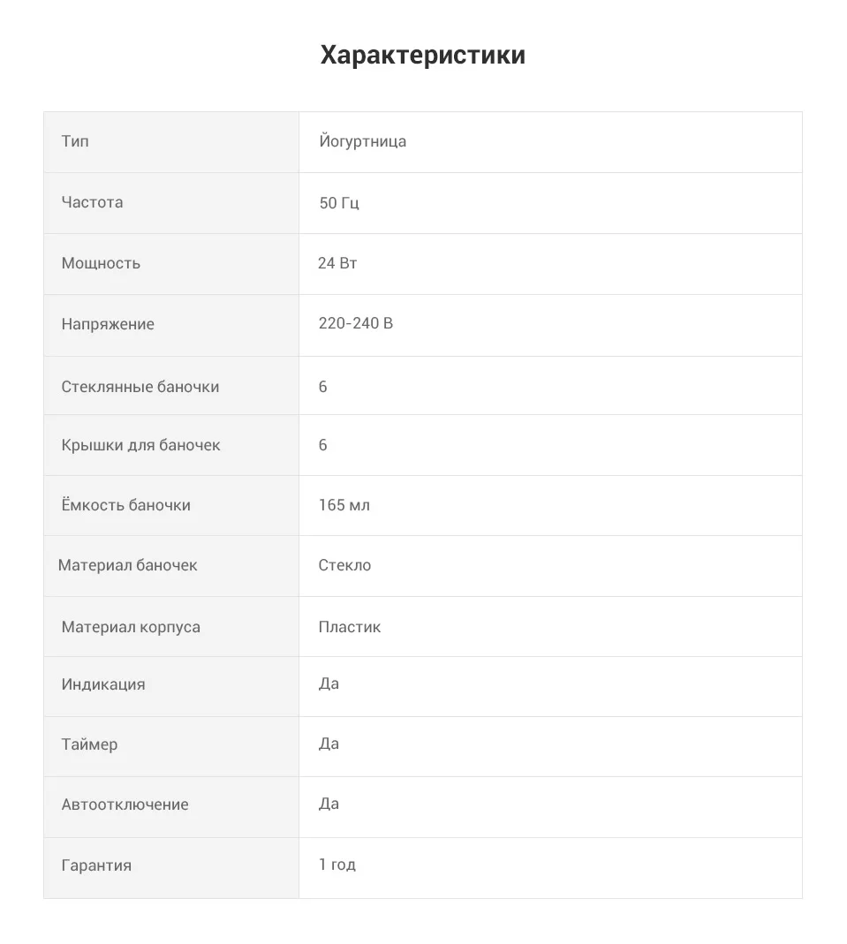Select the Материал баночек label
The height and width of the screenshot is (944, 847).
point(127,565)
